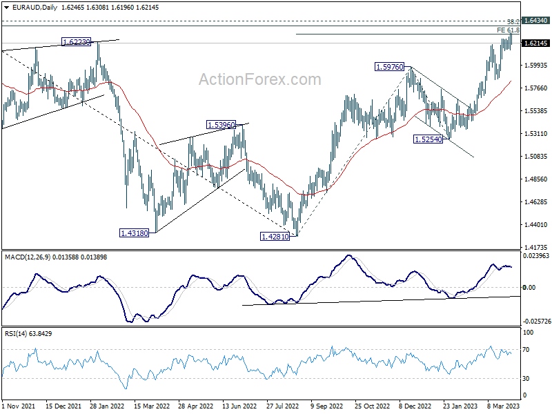Screen dimensions: 552x414
Task: Click the 15 Dec 2021 date label
Action: (63, 406)
